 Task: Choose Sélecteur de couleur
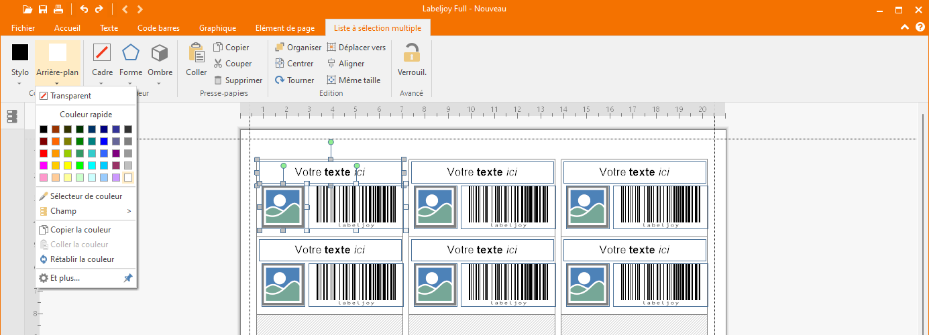[86, 196]
